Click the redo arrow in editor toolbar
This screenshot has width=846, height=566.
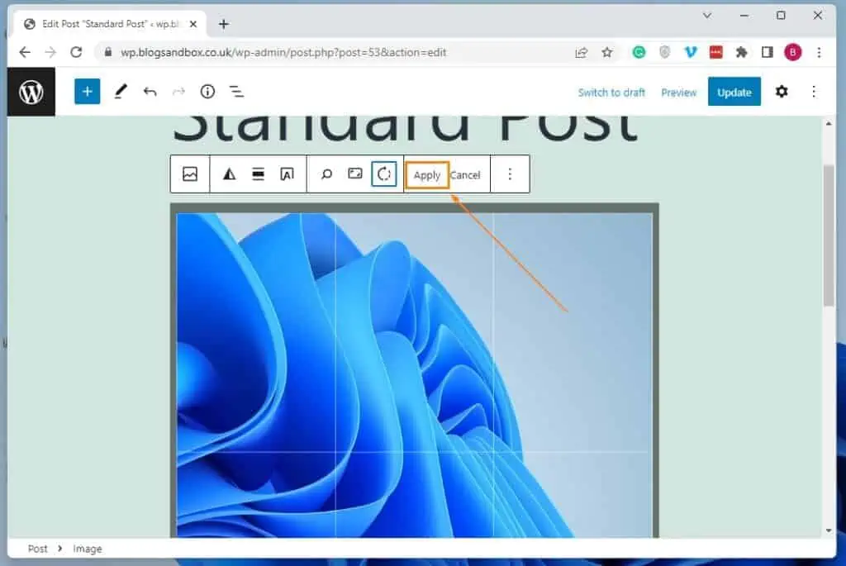pos(178,92)
